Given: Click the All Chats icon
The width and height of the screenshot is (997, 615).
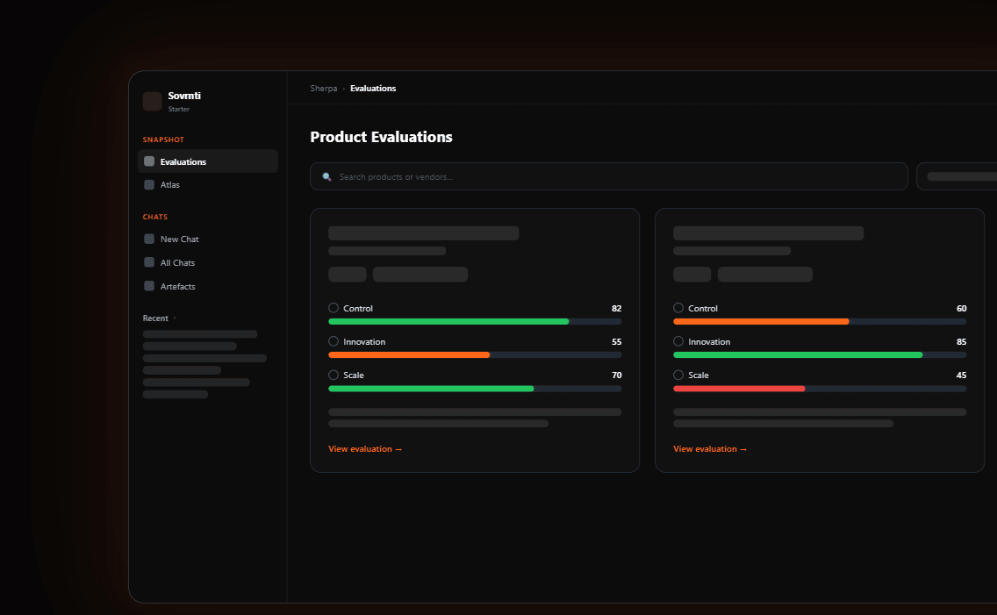Looking at the screenshot, I should pos(149,262).
